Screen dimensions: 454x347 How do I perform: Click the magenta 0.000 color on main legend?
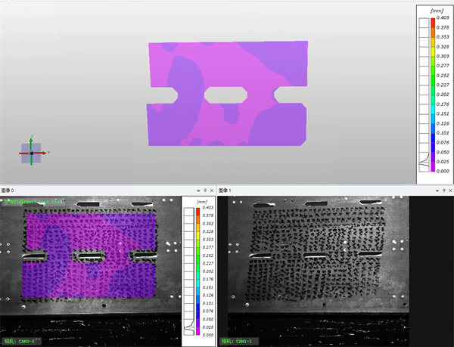433,169
